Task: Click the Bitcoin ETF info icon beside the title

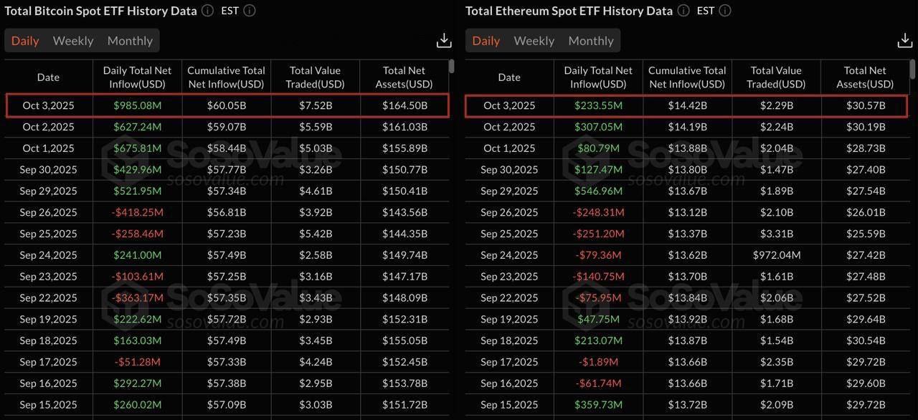Action: pos(207,11)
